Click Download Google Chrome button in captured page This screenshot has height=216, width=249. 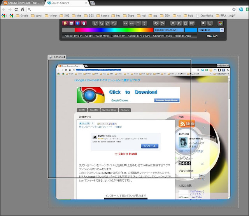coord(167,100)
